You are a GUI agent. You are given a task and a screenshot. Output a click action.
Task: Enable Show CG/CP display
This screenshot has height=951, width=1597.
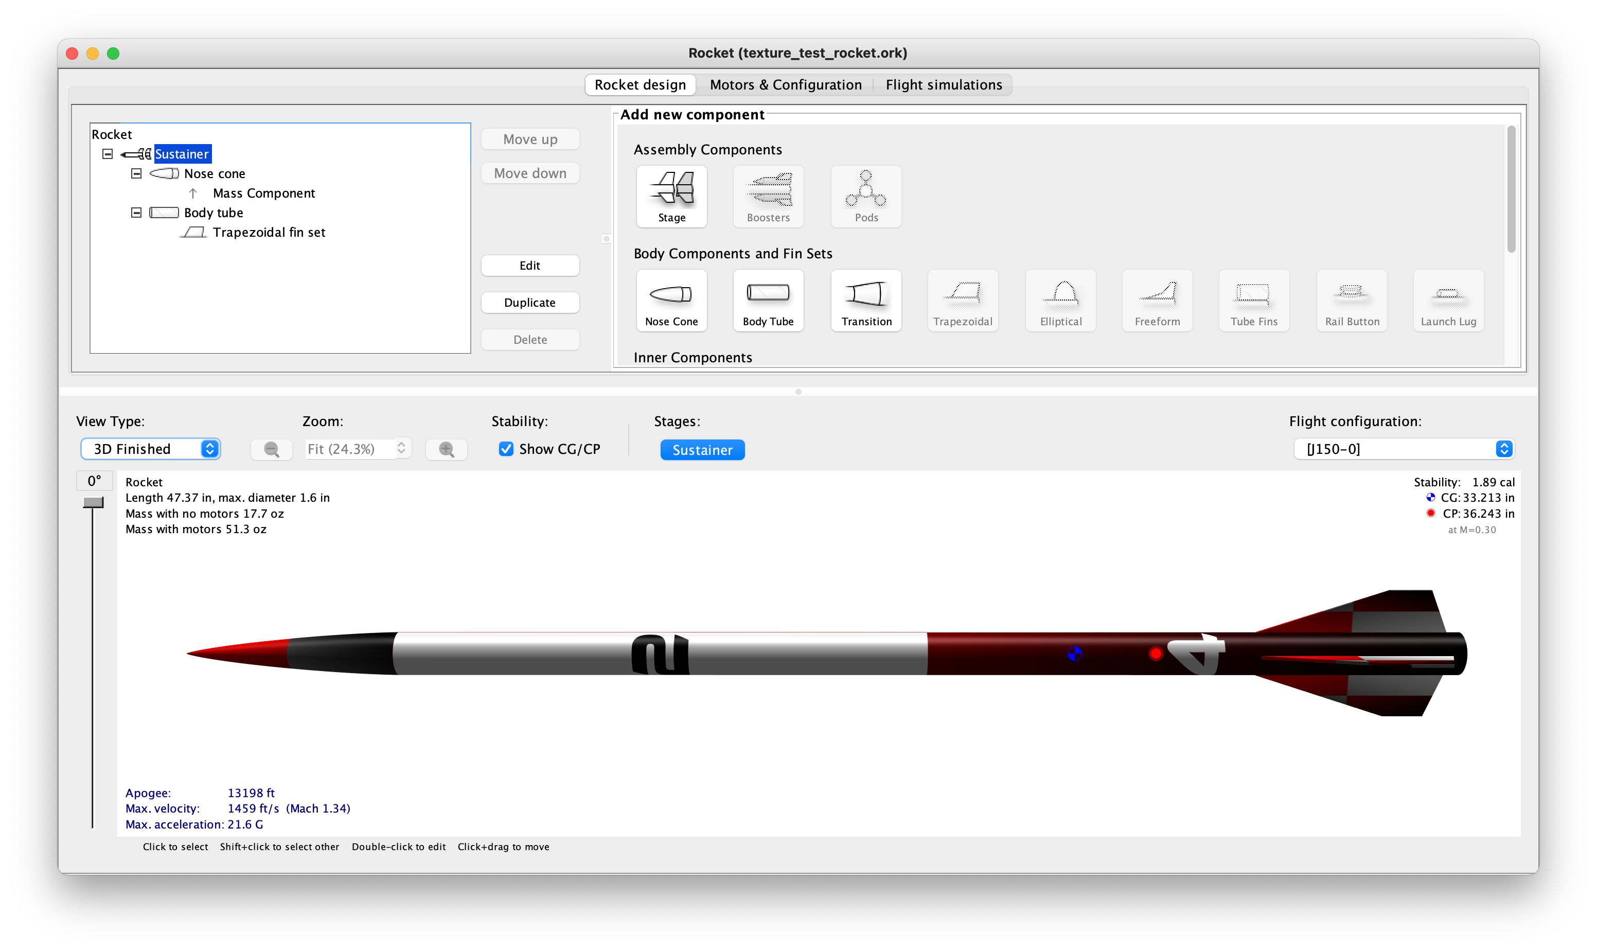pos(506,449)
